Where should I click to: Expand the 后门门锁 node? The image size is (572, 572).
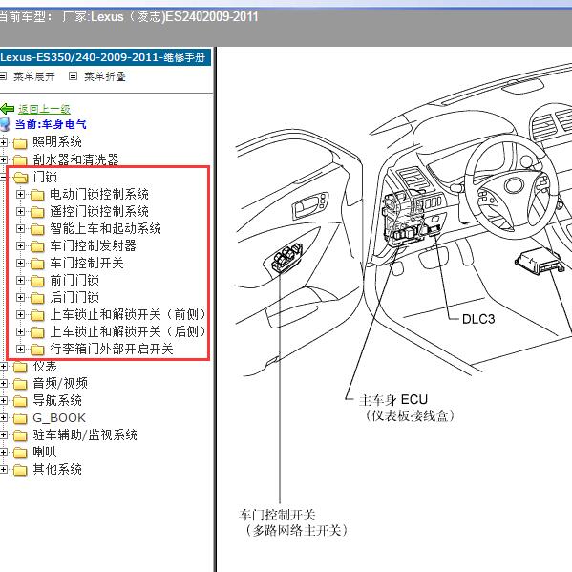[x=20, y=297]
